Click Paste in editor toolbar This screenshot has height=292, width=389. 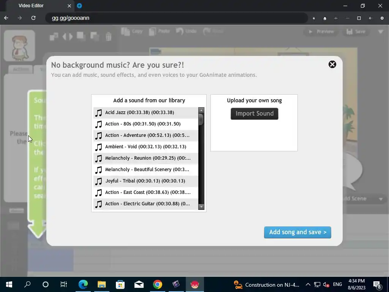click(x=160, y=31)
